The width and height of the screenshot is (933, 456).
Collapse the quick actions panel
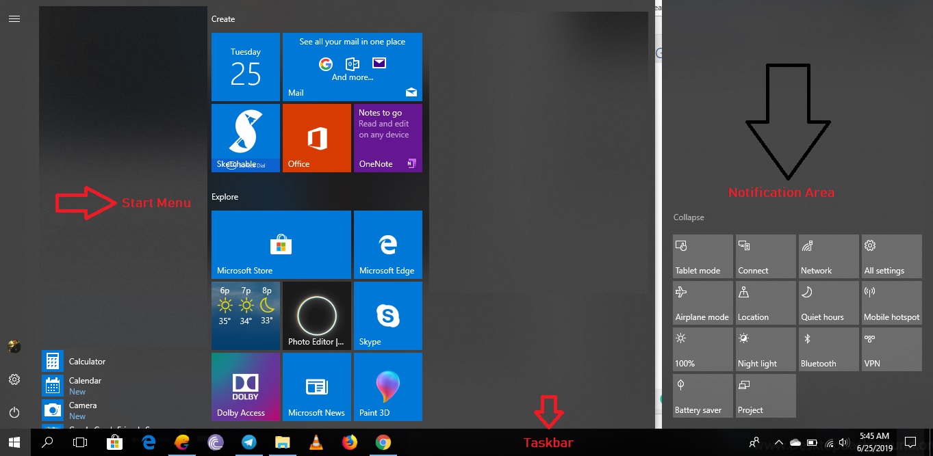pyautogui.click(x=689, y=217)
